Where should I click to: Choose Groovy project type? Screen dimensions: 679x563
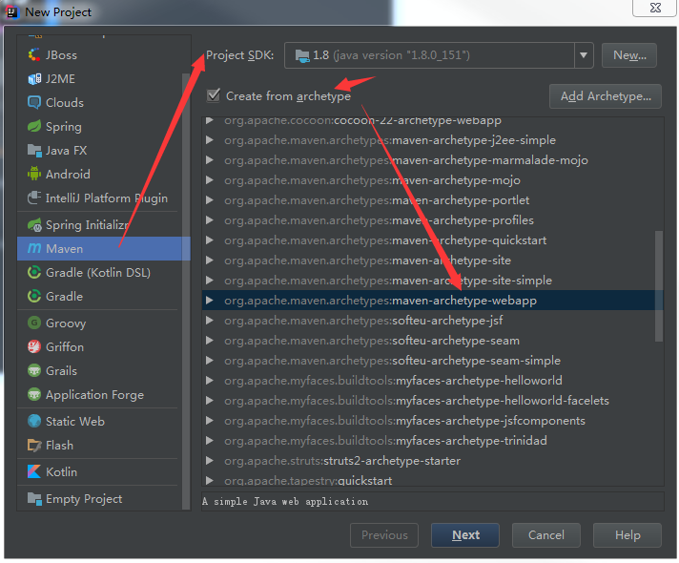point(100,323)
